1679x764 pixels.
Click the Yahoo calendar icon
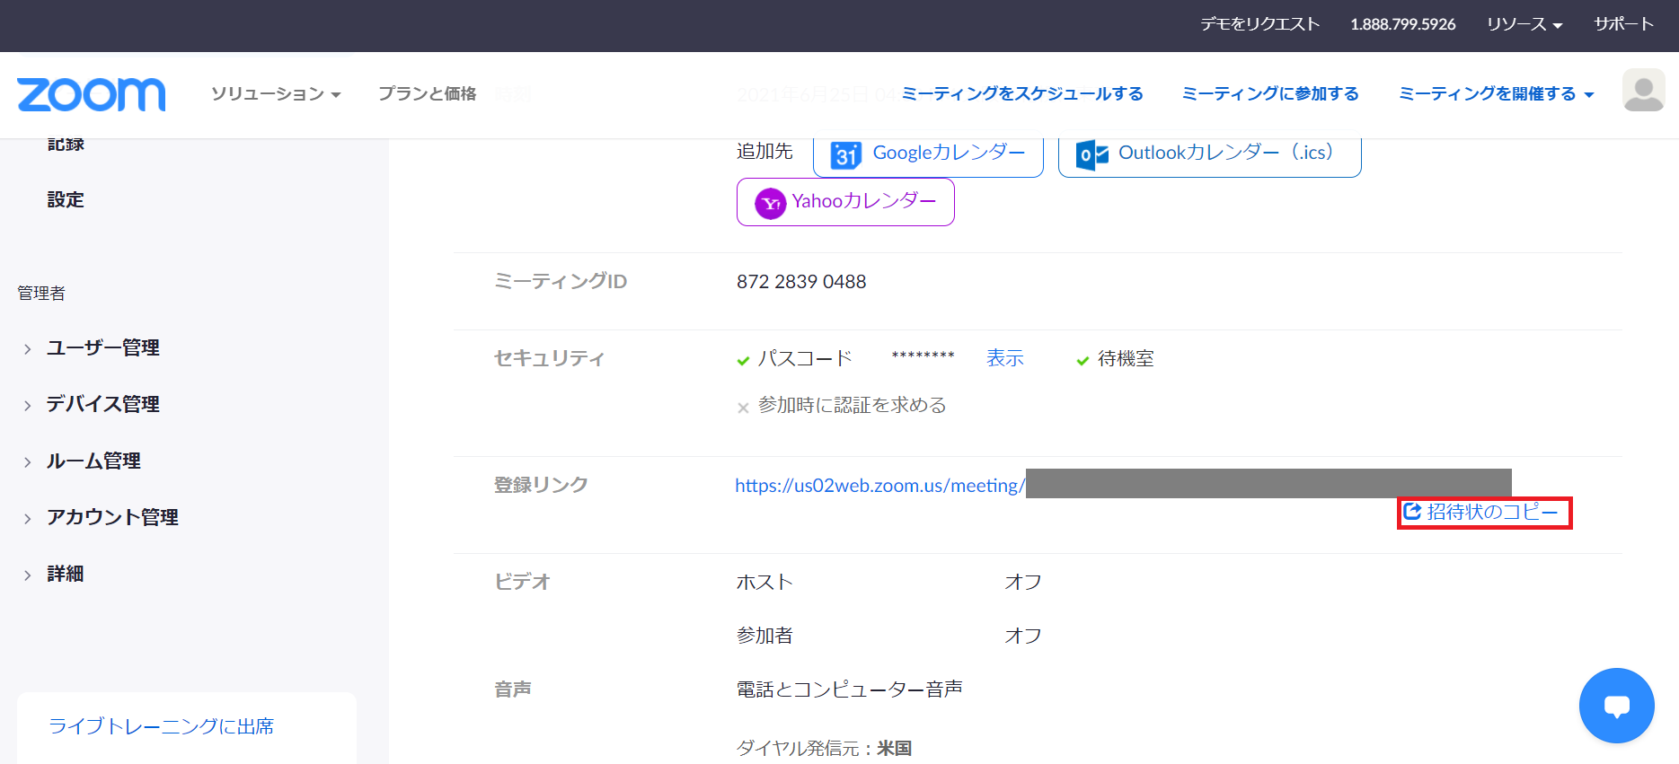770,203
